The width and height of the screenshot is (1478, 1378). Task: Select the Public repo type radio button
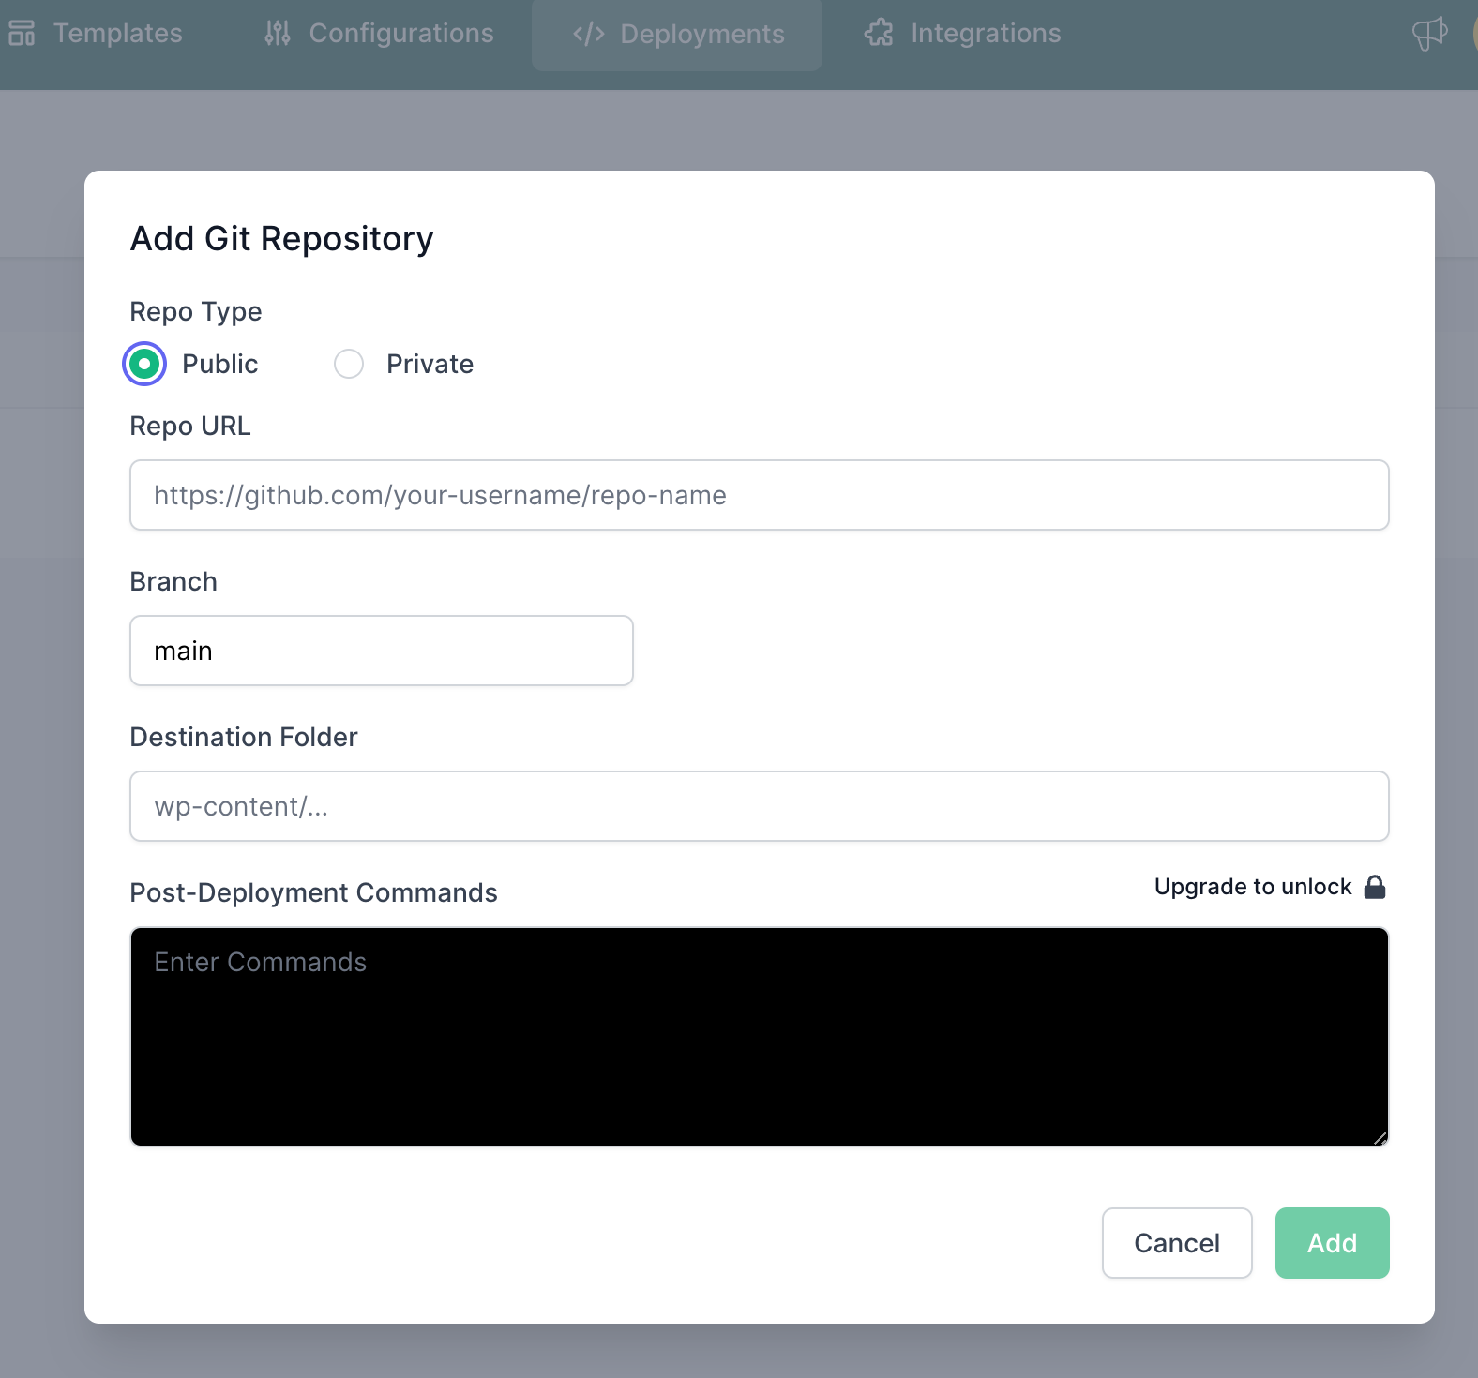pos(144,364)
